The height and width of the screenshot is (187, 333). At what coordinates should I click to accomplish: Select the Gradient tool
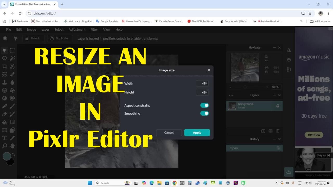(12, 122)
